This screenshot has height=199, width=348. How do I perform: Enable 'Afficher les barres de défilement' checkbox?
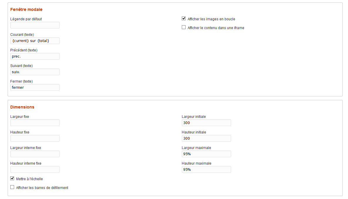[x=12, y=187]
